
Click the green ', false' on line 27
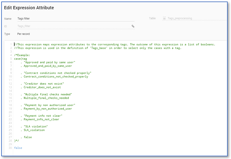[x=26, y=137]
